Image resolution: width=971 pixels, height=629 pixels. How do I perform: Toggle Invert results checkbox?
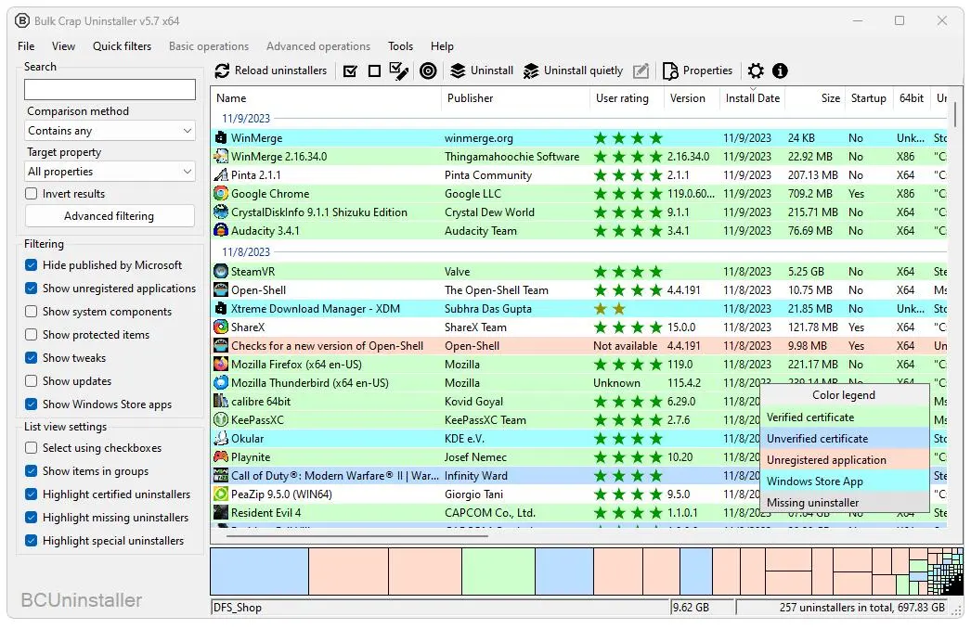31,194
